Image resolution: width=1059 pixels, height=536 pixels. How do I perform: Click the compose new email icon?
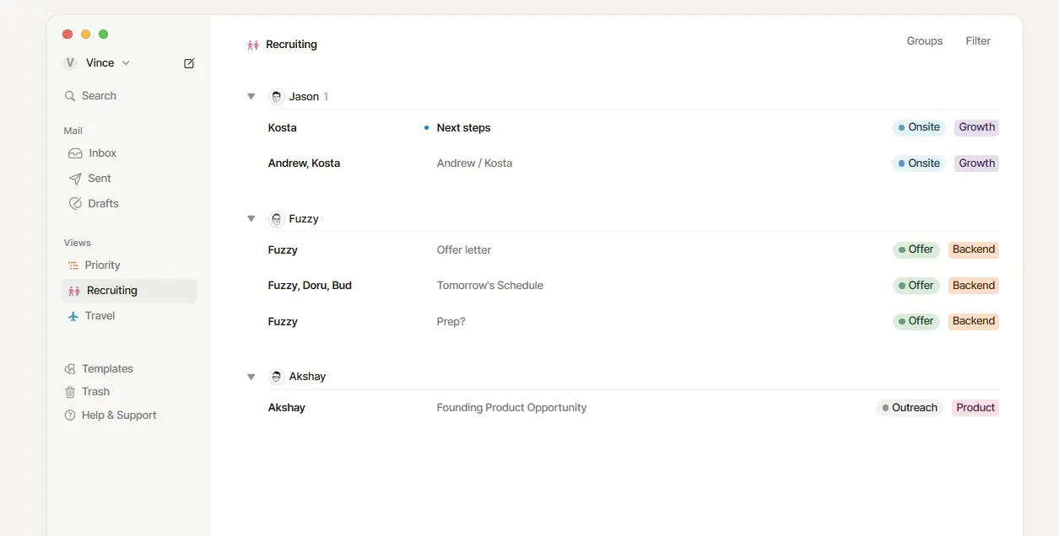(x=189, y=62)
